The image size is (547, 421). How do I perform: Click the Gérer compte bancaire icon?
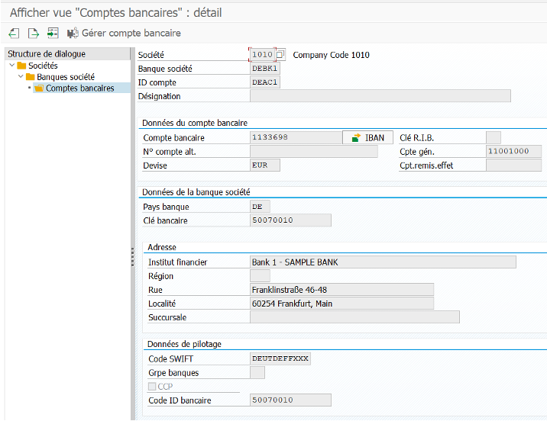(73, 34)
